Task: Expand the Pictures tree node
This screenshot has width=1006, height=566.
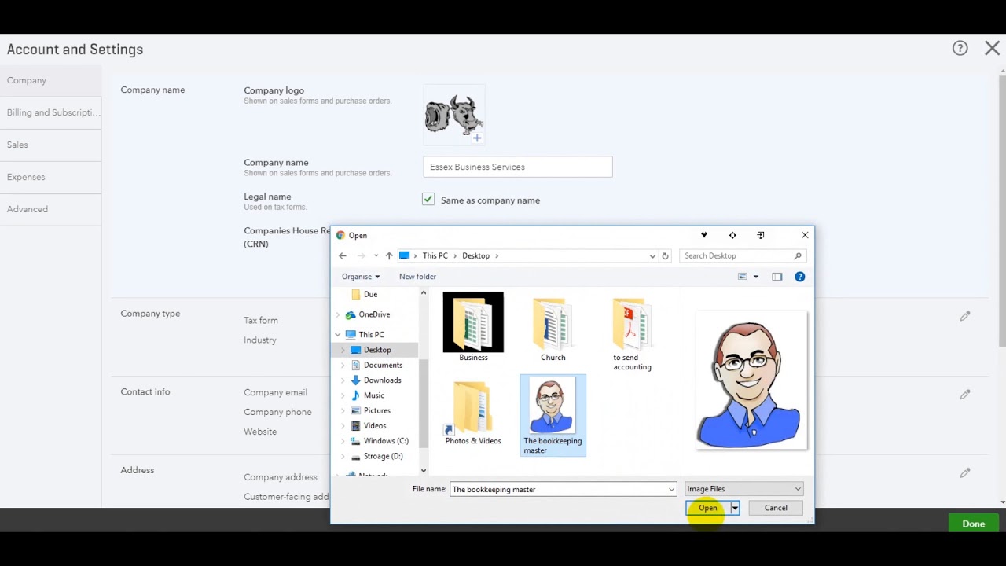Action: pyautogui.click(x=343, y=410)
